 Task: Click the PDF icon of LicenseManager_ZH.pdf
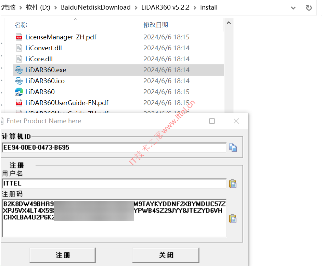(x=19, y=37)
